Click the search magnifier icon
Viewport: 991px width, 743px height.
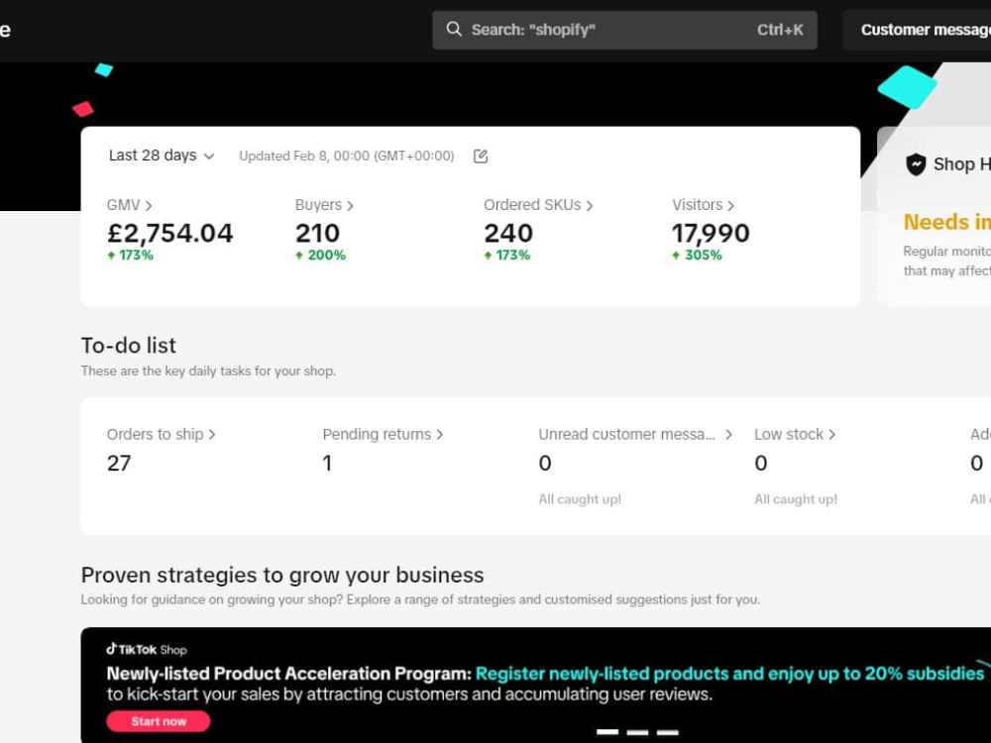click(x=454, y=29)
